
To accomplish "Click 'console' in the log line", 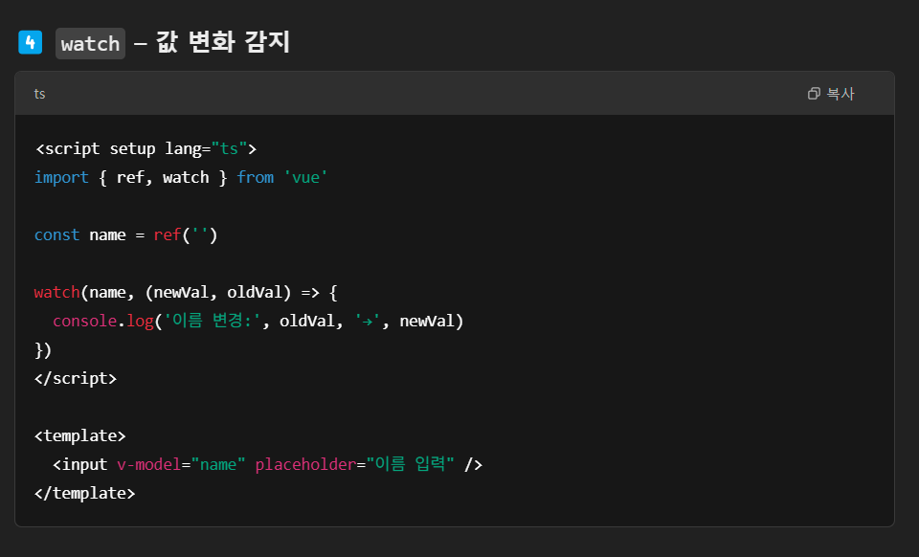I will click(84, 321).
